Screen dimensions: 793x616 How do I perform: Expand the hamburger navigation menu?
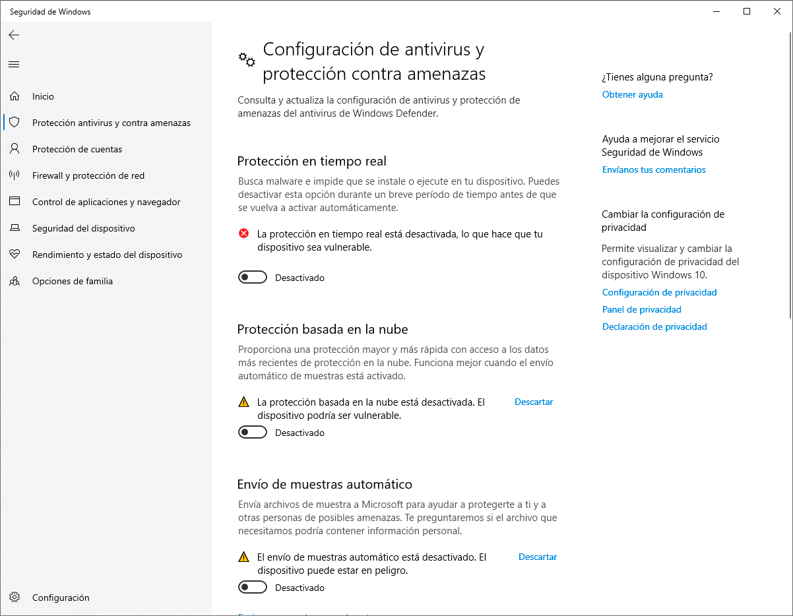pyautogui.click(x=14, y=64)
